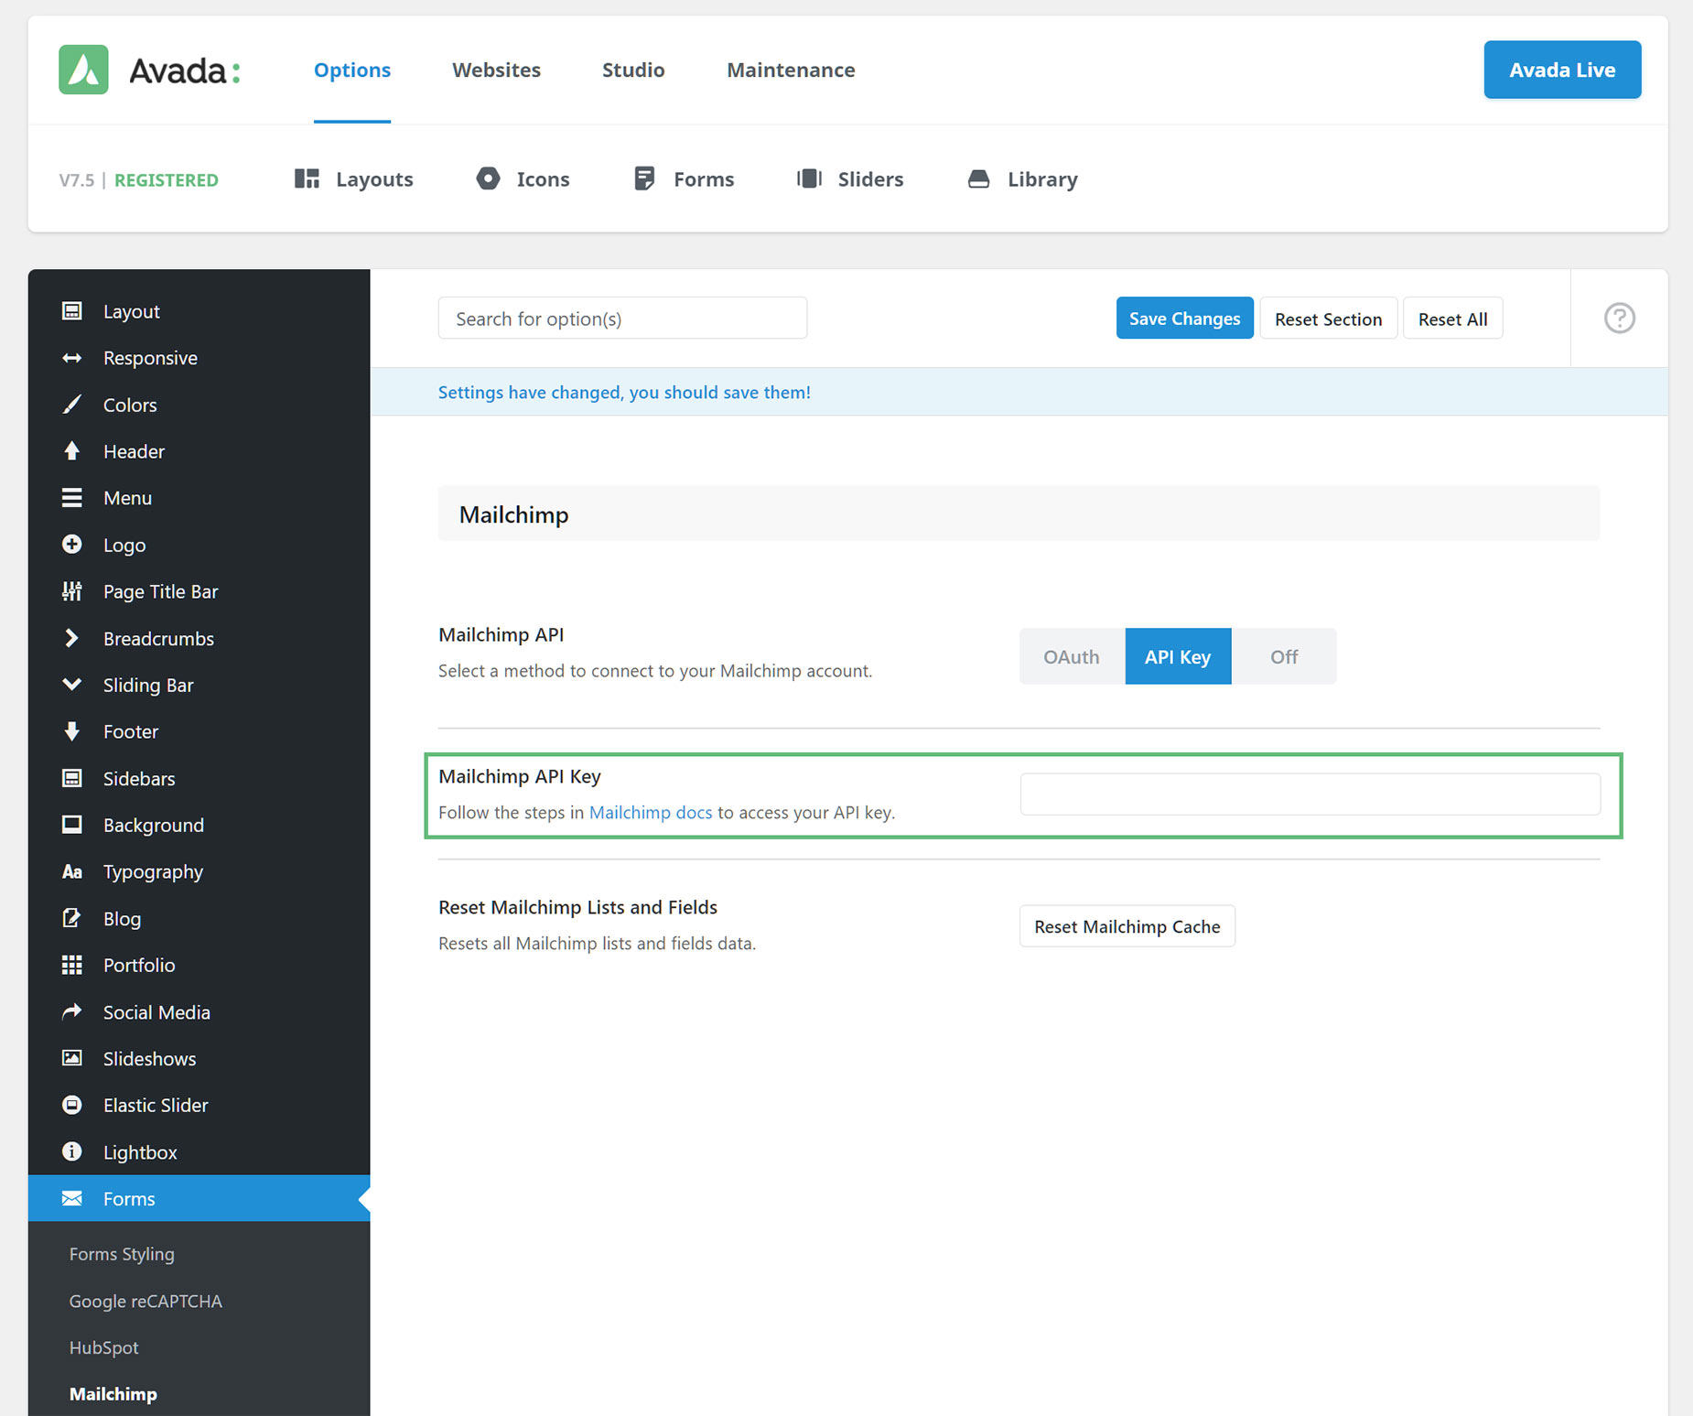Click the Search for option(s) field
The image size is (1693, 1416).
[x=622, y=319]
